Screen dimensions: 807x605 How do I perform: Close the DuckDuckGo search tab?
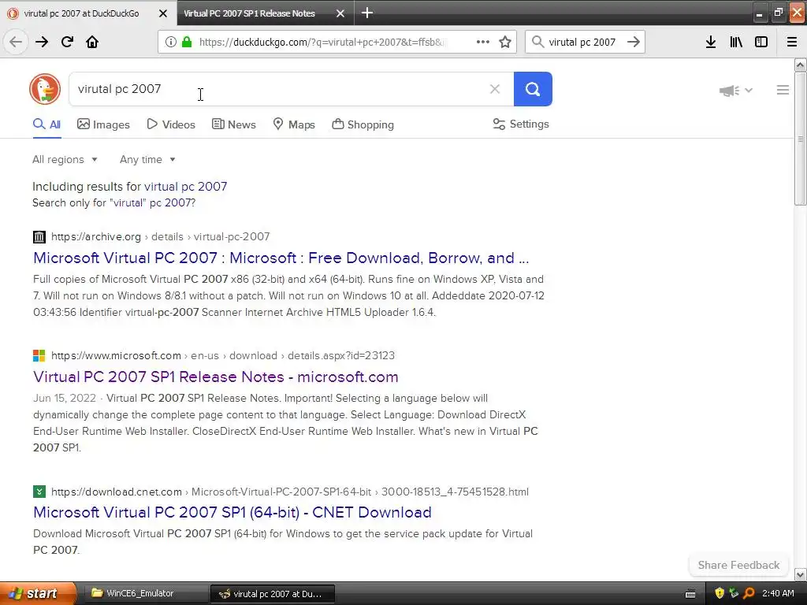coord(163,13)
